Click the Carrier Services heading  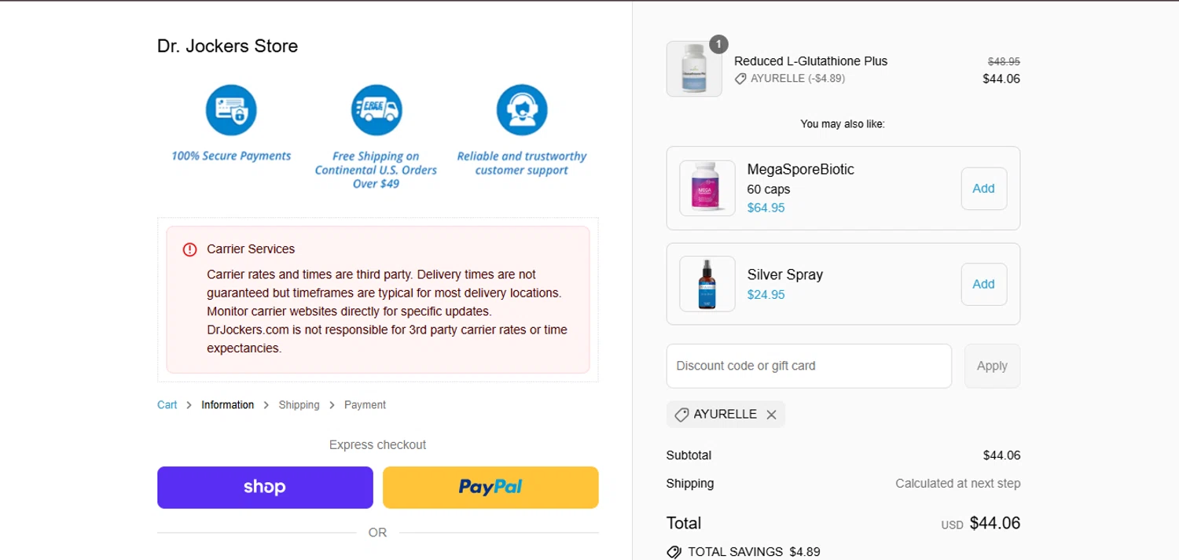(251, 249)
